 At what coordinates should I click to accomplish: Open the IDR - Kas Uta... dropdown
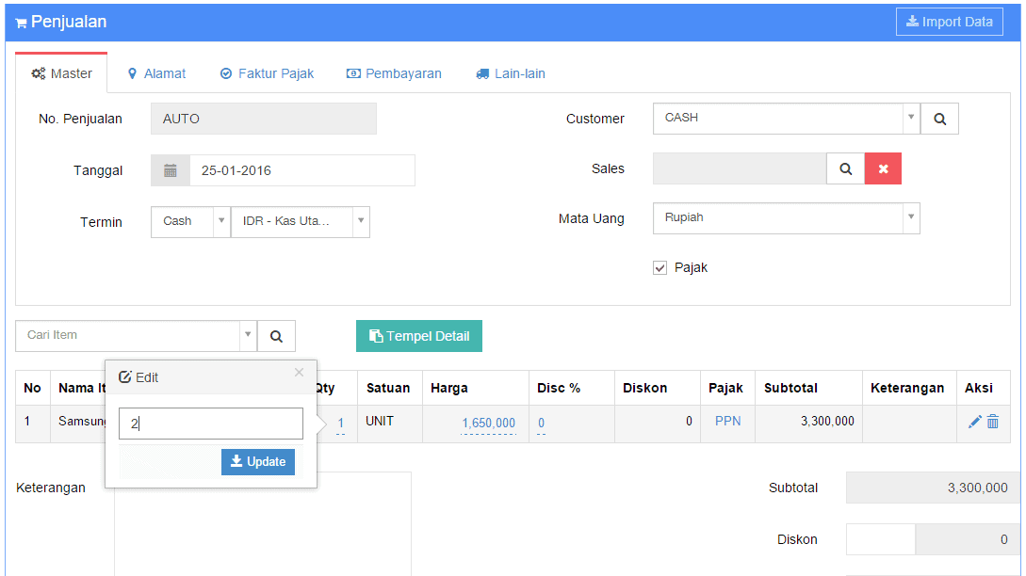[301, 221]
